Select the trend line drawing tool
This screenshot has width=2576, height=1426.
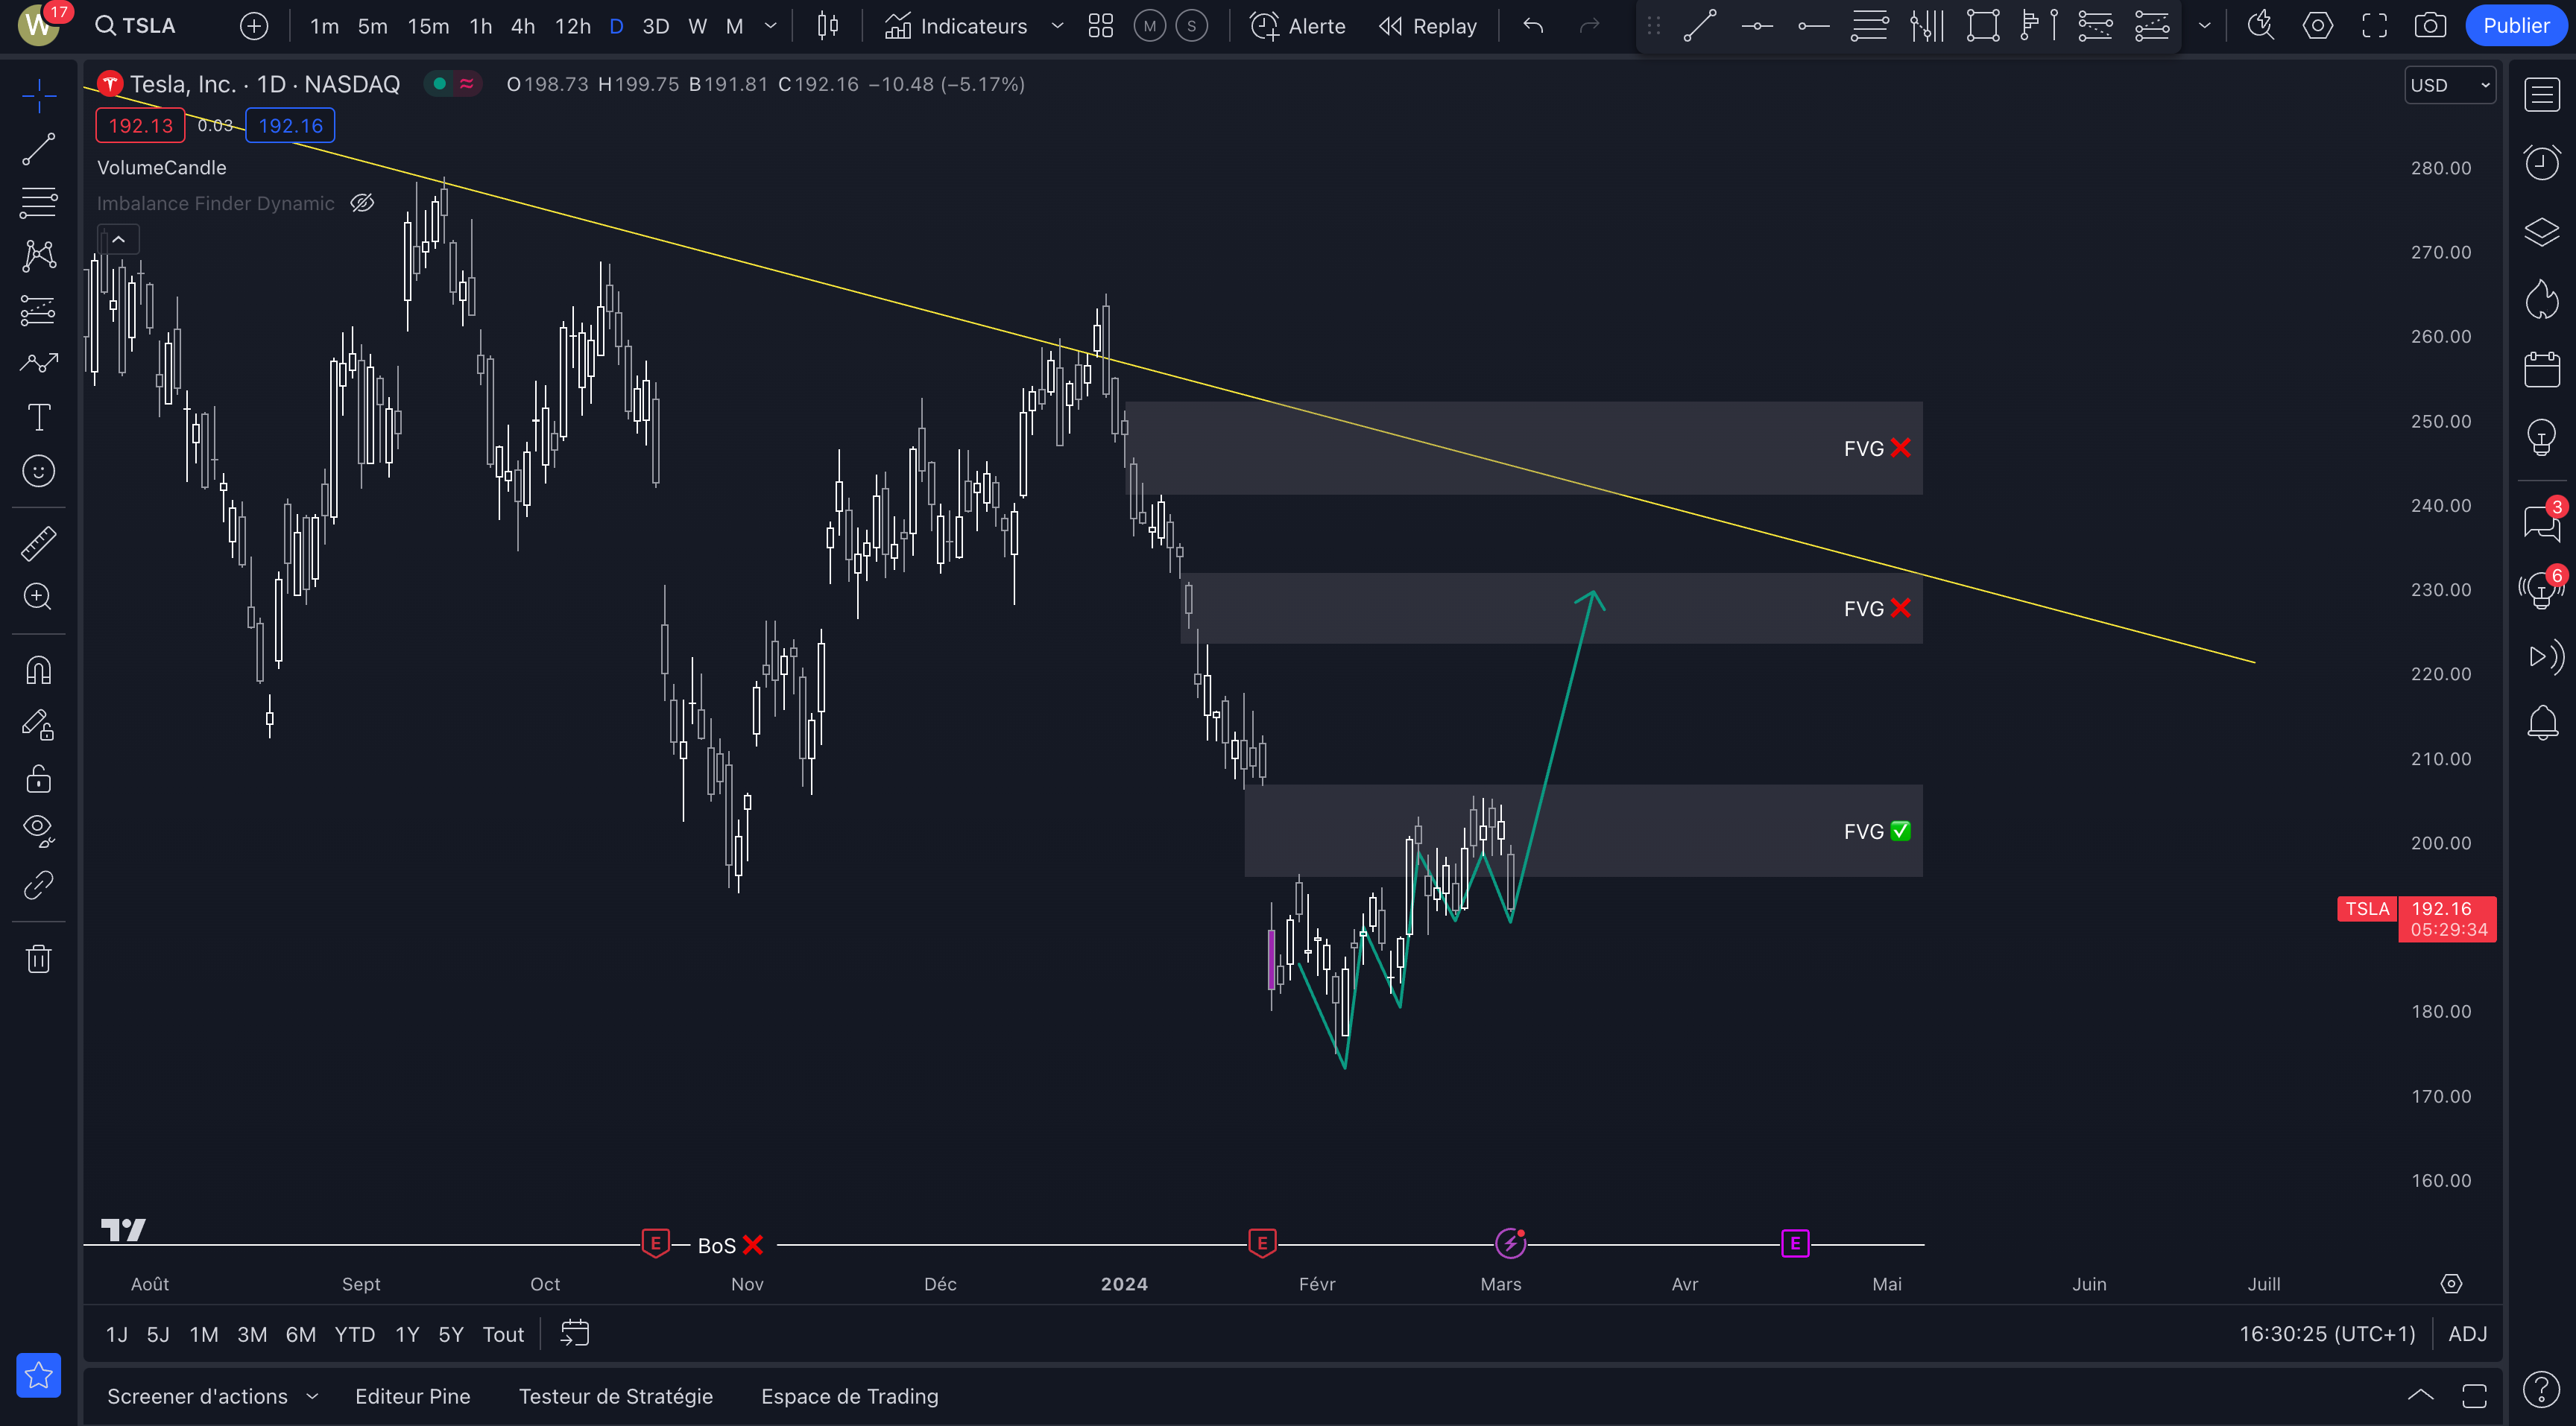(x=39, y=150)
